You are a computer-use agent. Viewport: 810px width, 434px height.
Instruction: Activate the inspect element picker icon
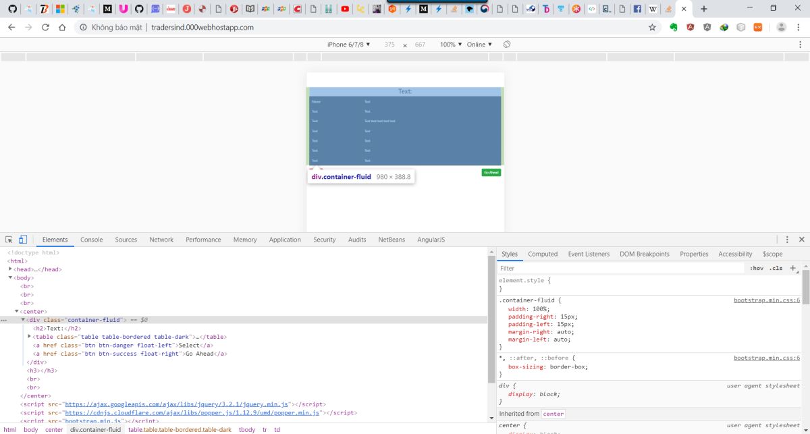(x=9, y=240)
